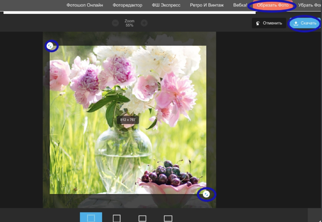Select the third crop ratio rectangle icon

coord(142,218)
